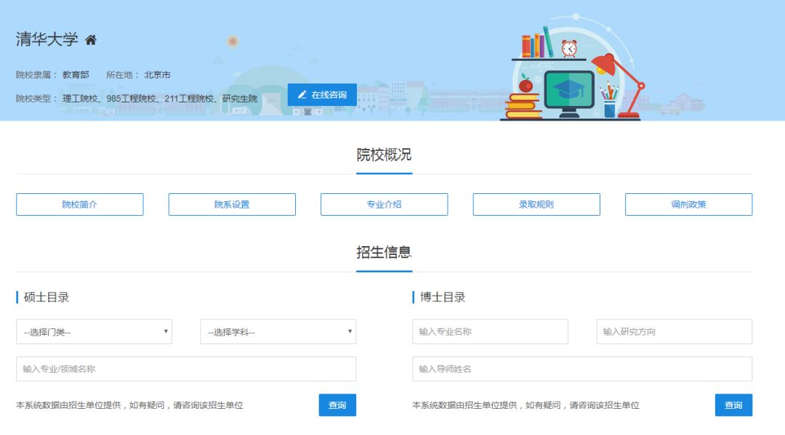785x435 pixels.
Task: Expand the 选择学科 dropdown
Action: click(278, 331)
